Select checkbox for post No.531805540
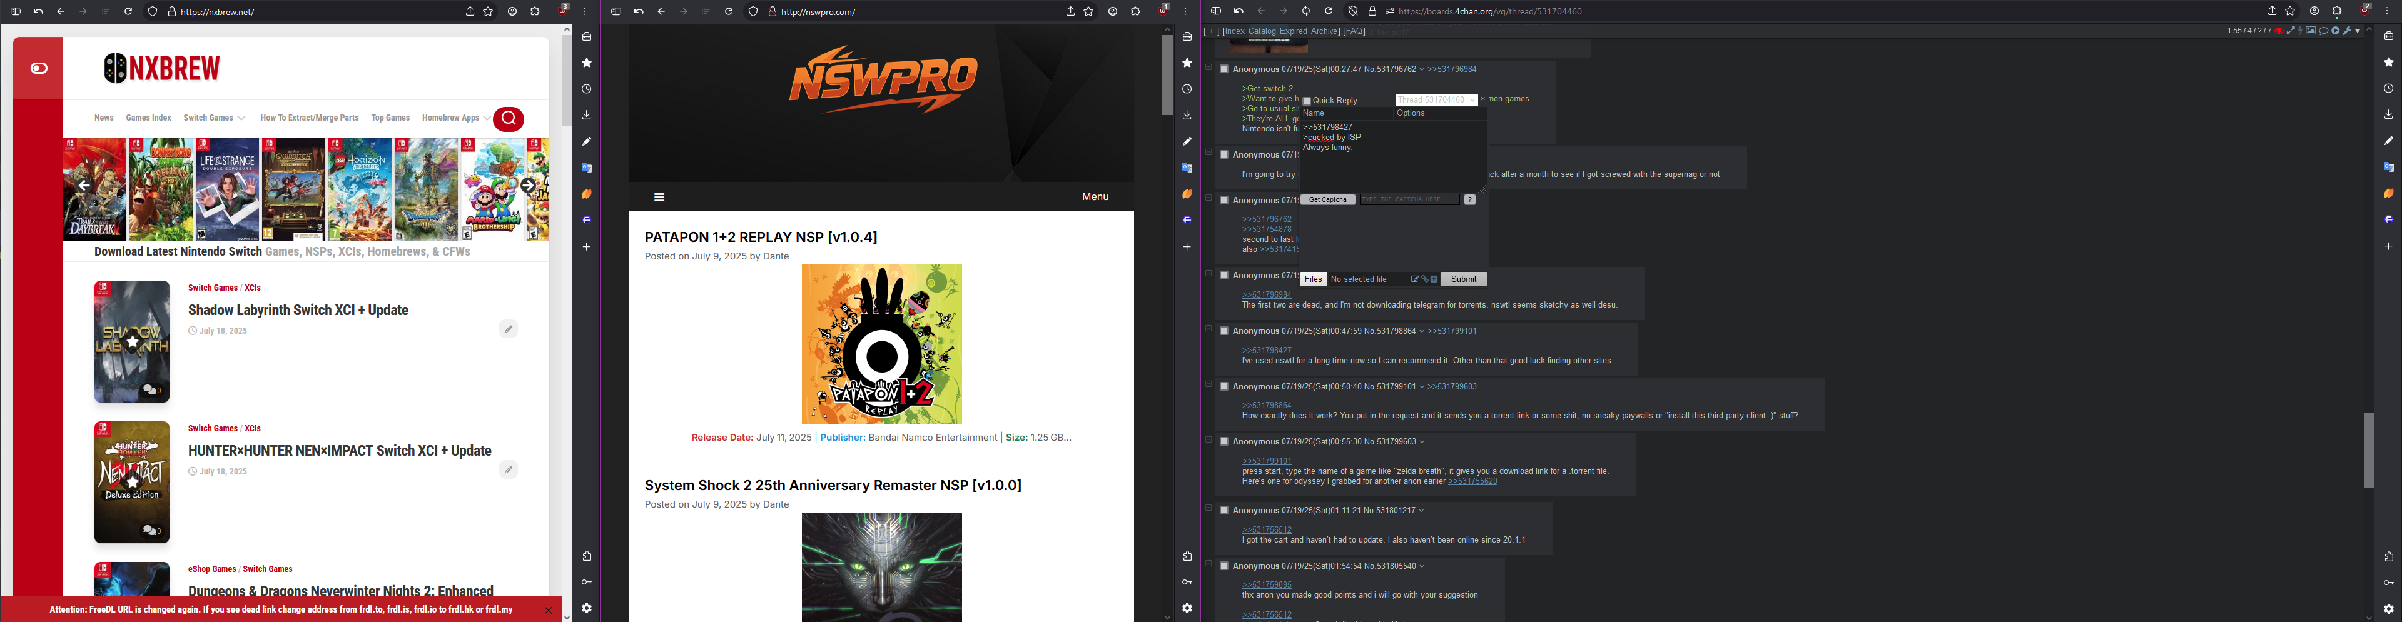Screen dimensions: 2402x622 [x=1224, y=566]
